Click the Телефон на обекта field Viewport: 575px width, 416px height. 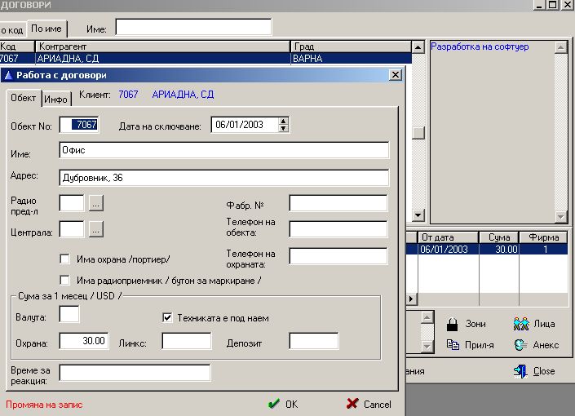338,229
